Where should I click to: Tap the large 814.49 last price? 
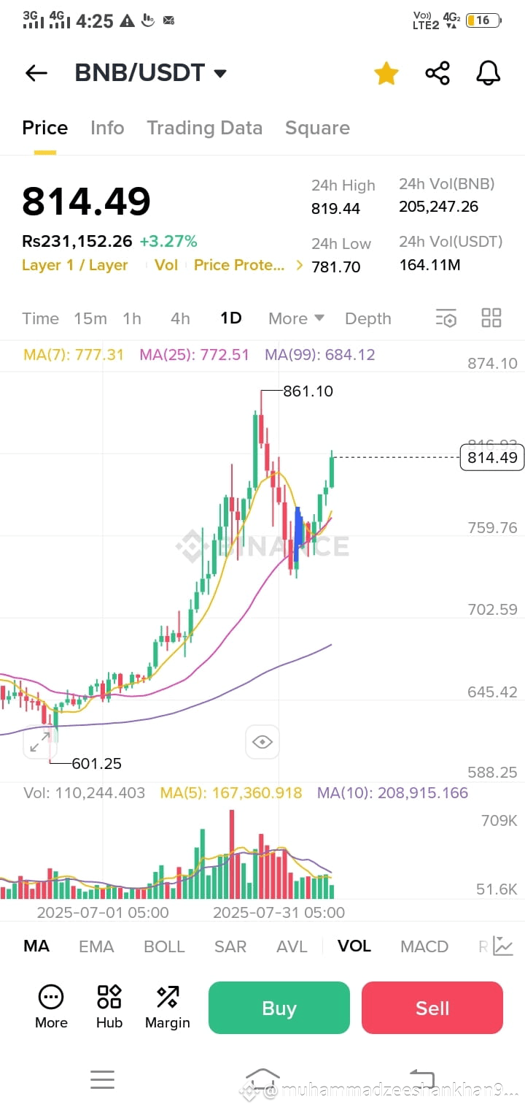point(87,202)
